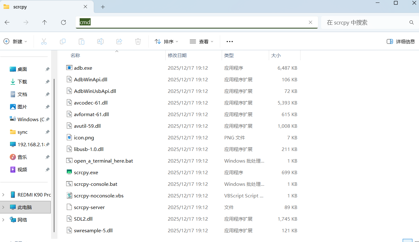Click the Share icon in the toolbar
419x242 pixels.
click(119, 41)
